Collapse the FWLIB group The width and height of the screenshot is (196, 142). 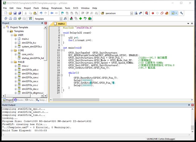(x=12, y=62)
